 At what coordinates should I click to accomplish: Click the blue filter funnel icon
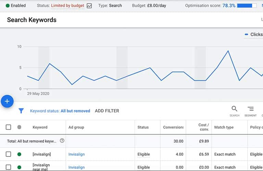[21, 111]
